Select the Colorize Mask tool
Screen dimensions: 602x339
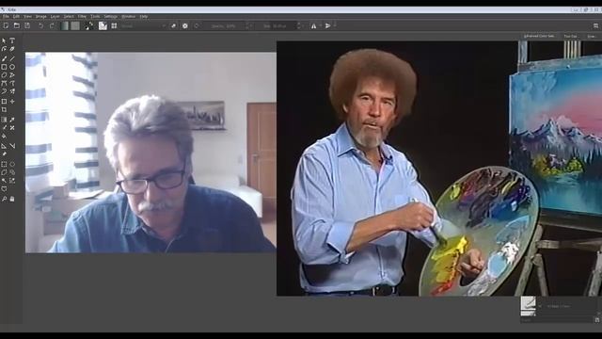point(4,128)
